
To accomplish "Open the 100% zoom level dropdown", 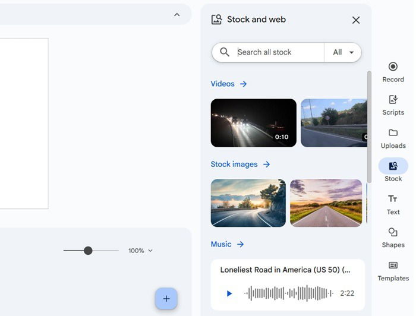I will 141,251.
